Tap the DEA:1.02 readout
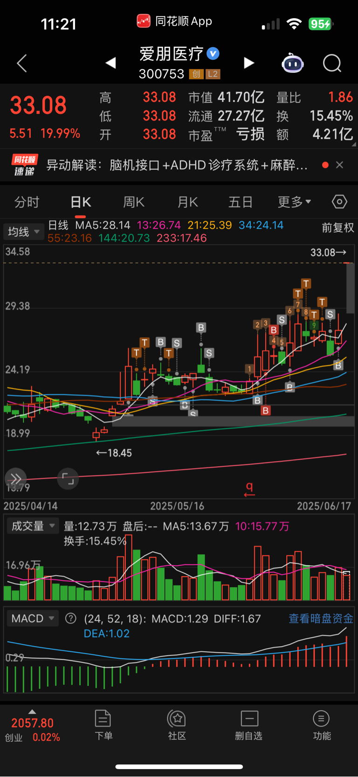 pyautogui.click(x=107, y=634)
